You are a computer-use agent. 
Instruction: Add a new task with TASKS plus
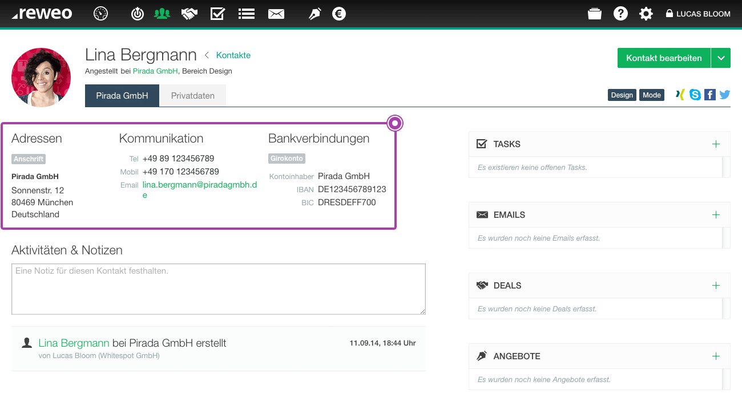[716, 144]
